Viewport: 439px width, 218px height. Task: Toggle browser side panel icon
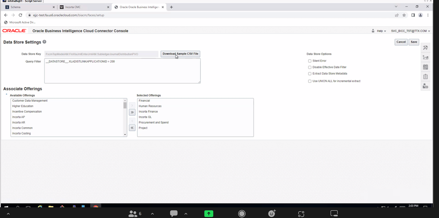(x=413, y=15)
